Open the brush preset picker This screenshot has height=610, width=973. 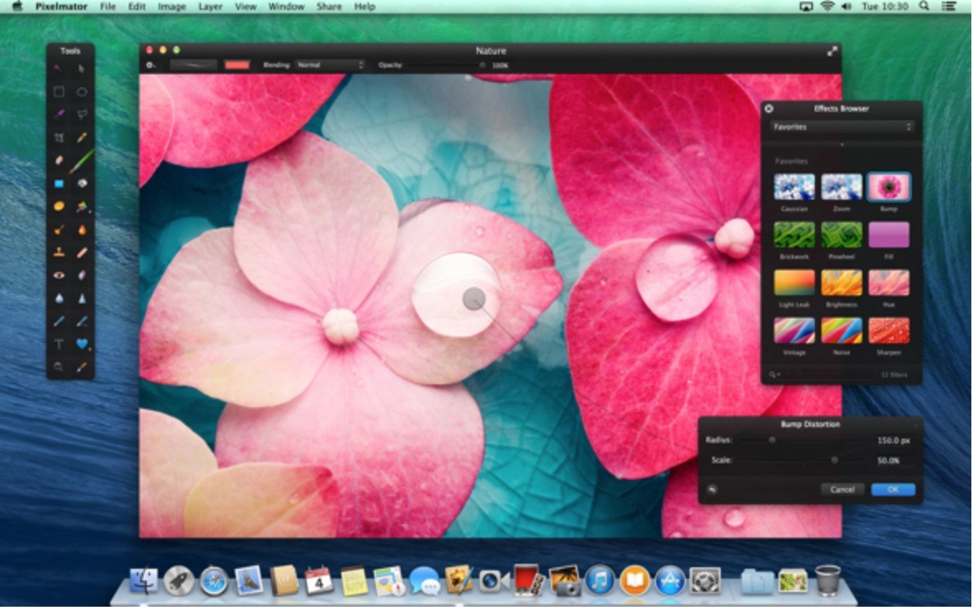pos(193,65)
